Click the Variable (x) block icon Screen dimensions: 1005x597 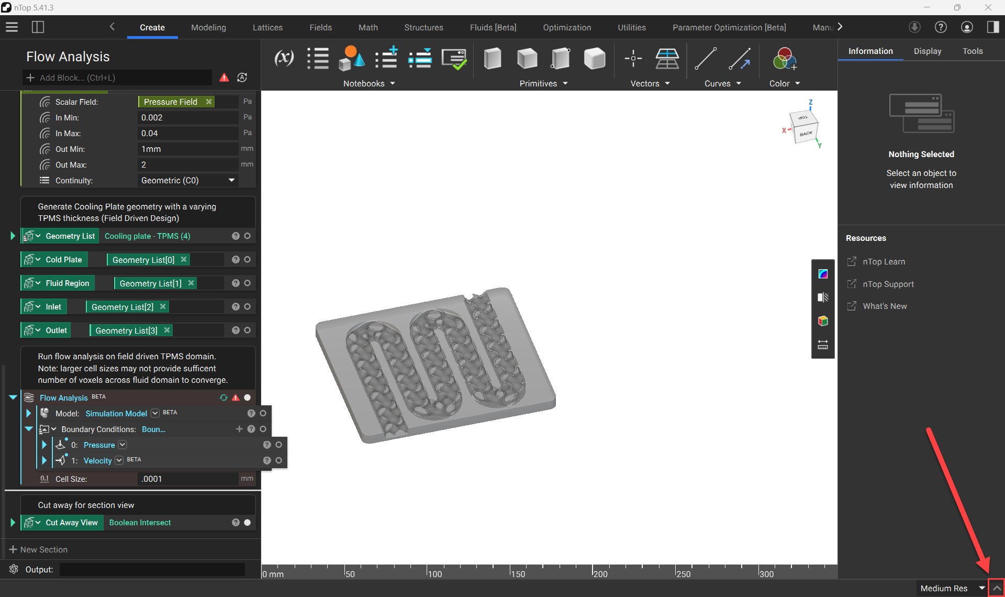(x=284, y=58)
